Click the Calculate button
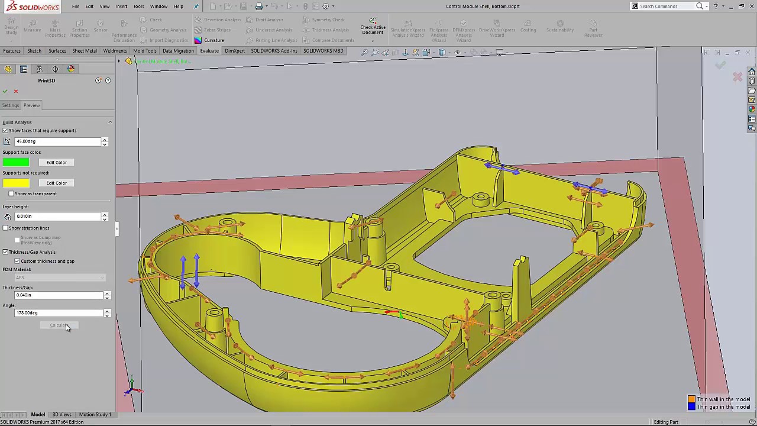 [59, 325]
